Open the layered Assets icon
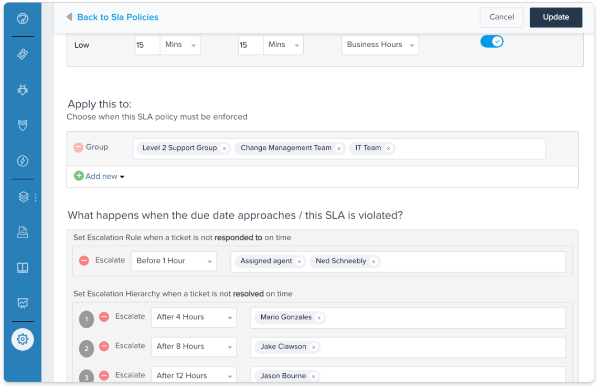598x388 pixels. (x=22, y=197)
